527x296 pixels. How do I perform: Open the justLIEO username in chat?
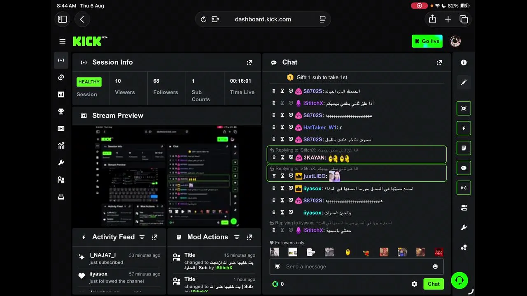click(315, 176)
